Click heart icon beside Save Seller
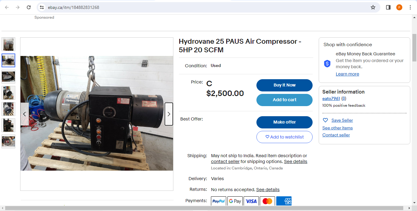 click(325, 120)
